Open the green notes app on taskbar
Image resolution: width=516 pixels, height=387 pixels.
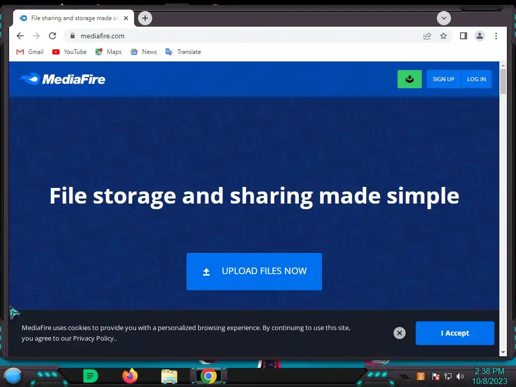(91, 376)
